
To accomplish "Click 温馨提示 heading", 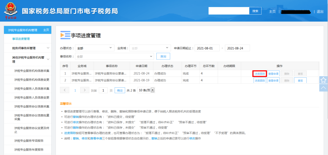I will pyautogui.click(x=66, y=103).
